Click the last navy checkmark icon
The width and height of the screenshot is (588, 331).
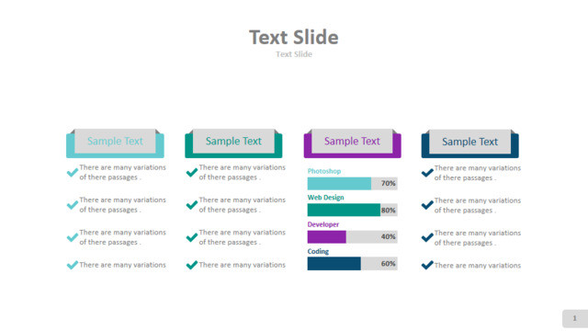click(427, 266)
